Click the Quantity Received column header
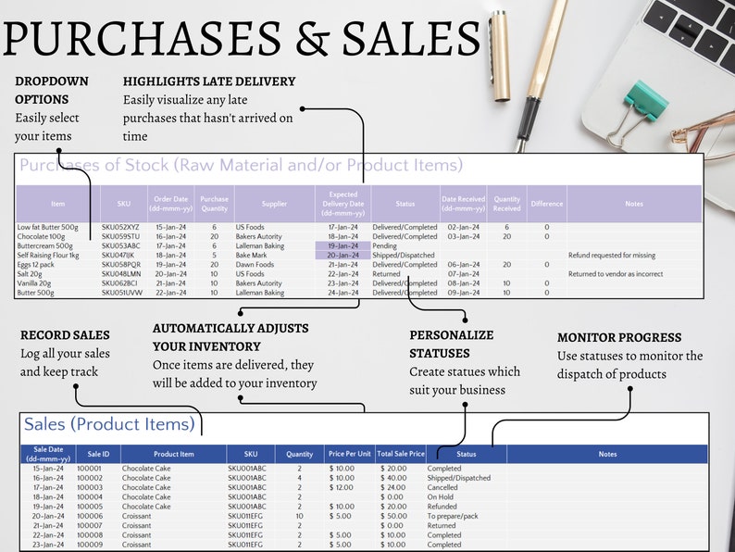The height and width of the screenshot is (552, 735). tap(506, 204)
